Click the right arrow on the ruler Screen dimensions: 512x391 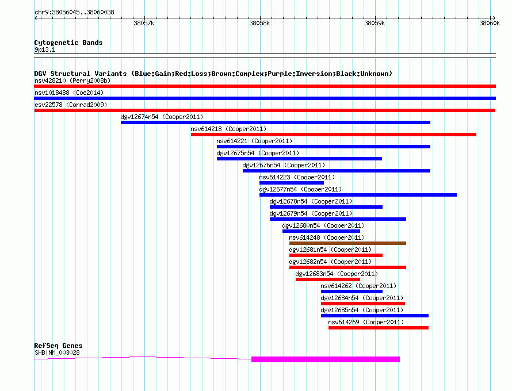click(x=494, y=18)
